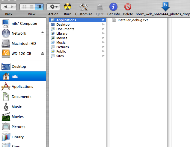Select Network in the sidebar
The height and width of the screenshot is (147, 190).
(23, 33)
